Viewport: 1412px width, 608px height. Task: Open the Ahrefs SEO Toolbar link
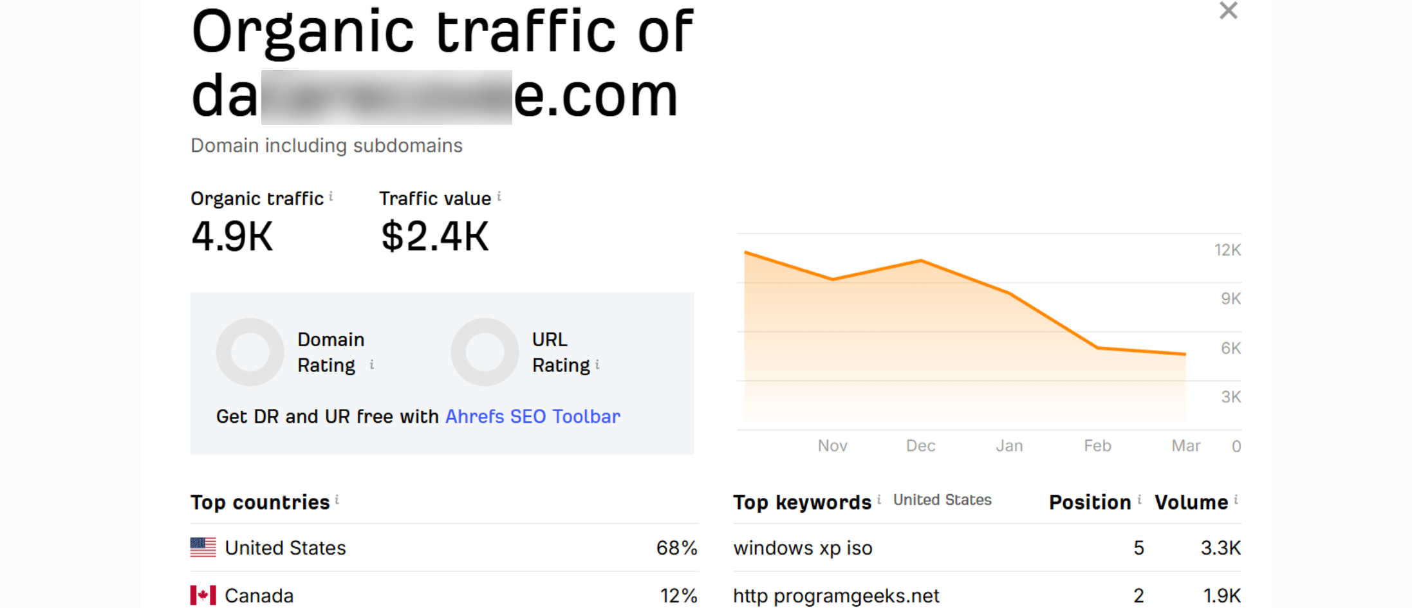pyautogui.click(x=532, y=417)
